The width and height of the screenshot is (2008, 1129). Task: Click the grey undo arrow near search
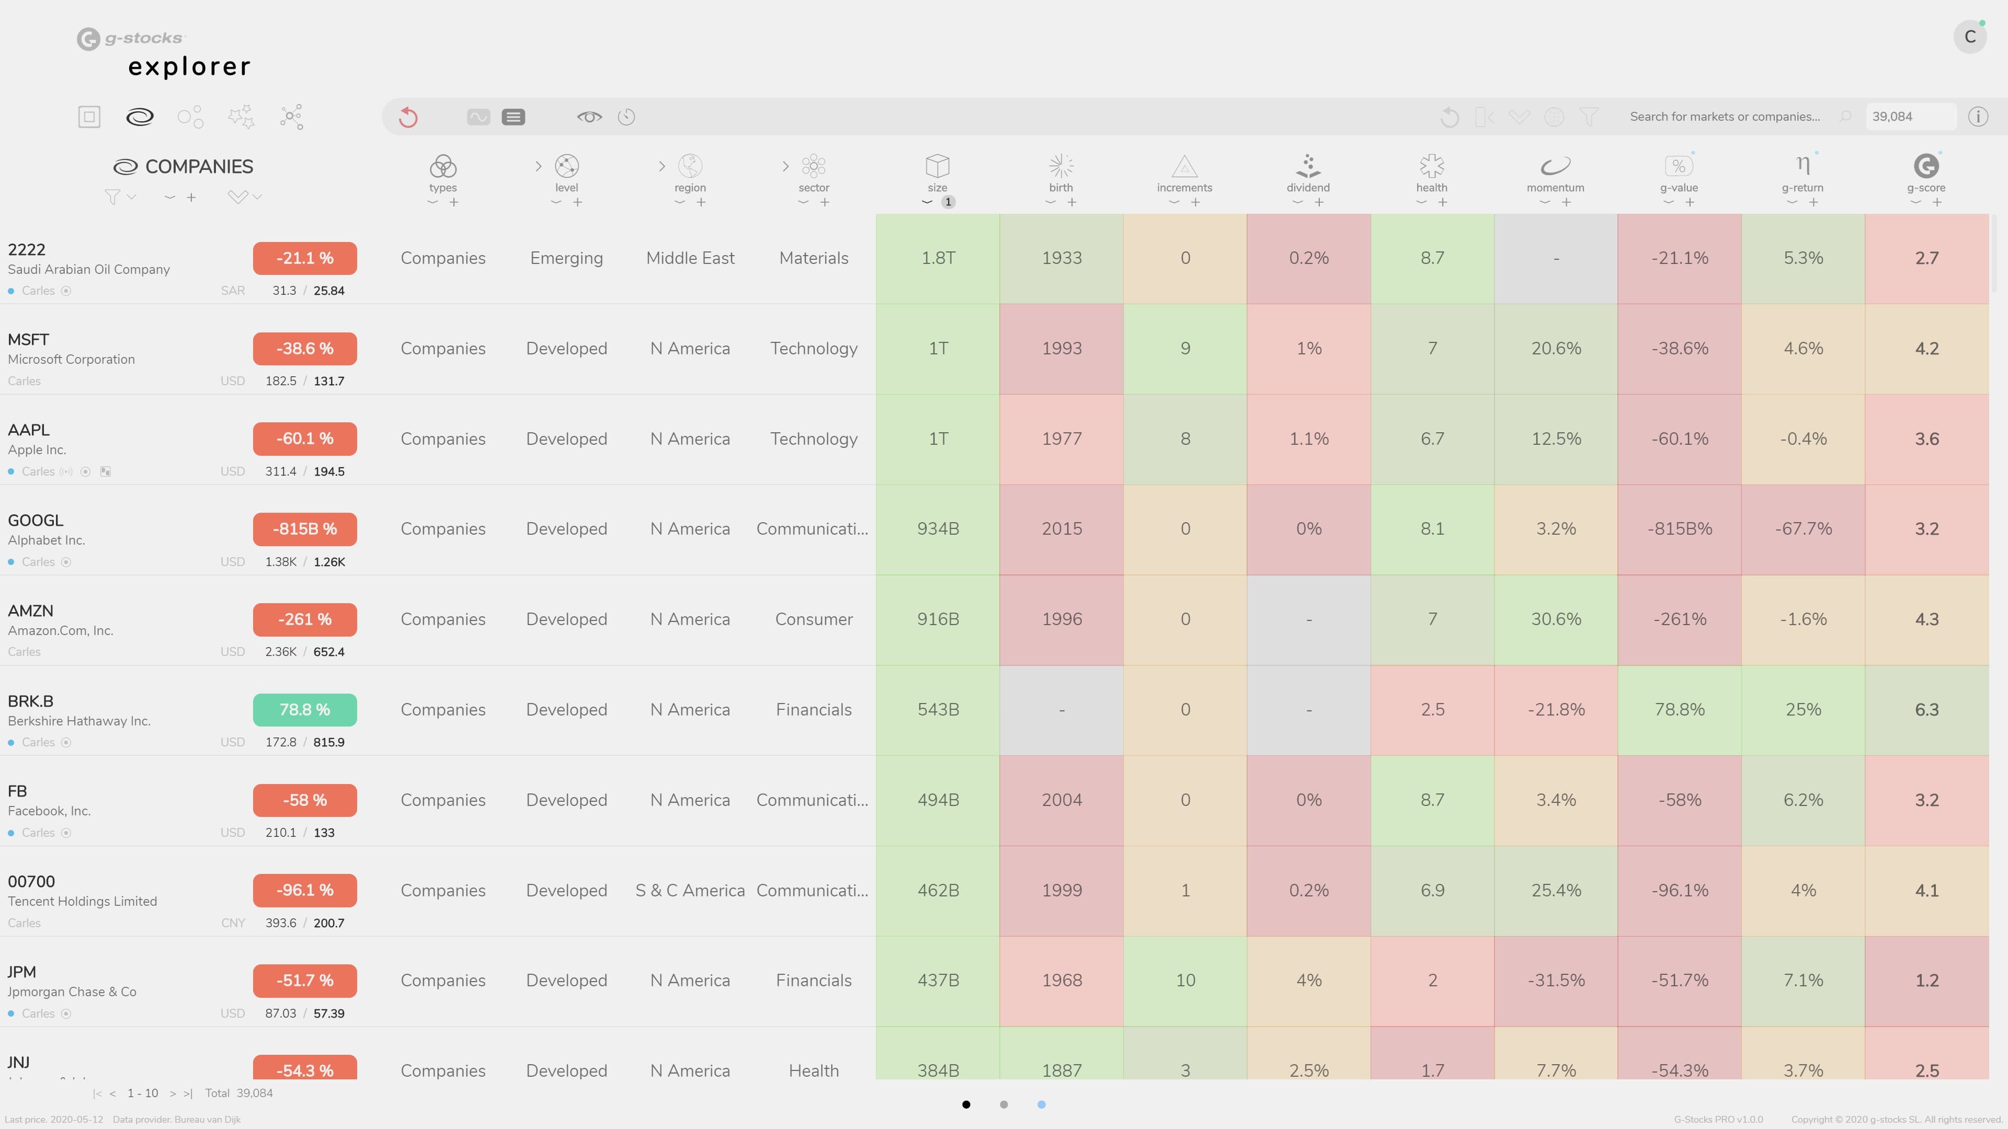point(1450,117)
